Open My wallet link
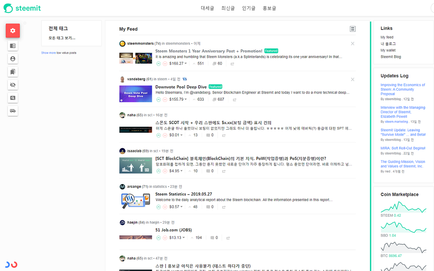The height and width of the screenshot is (271, 434). (x=388, y=50)
